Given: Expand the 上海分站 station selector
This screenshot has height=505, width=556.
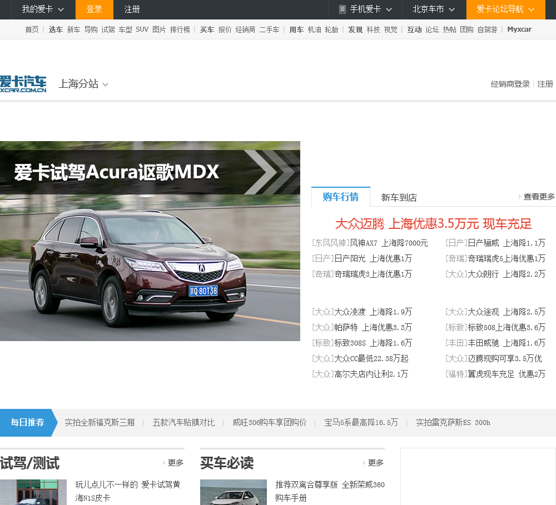Looking at the screenshot, I should 83,84.
